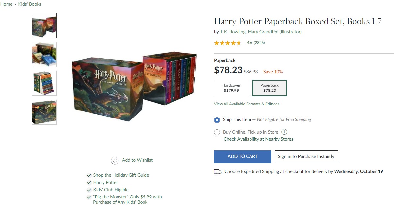The width and height of the screenshot is (394, 209).
Task: Click the pickup in store info icon
Action: click(x=284, y=132)
